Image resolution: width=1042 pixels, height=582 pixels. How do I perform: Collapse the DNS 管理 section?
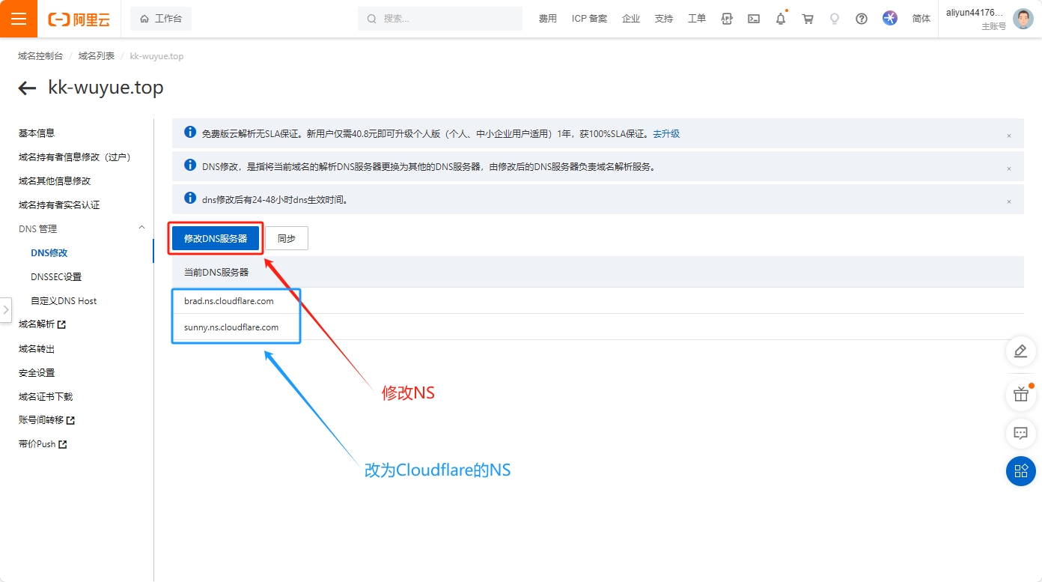(x=141, y=228)
